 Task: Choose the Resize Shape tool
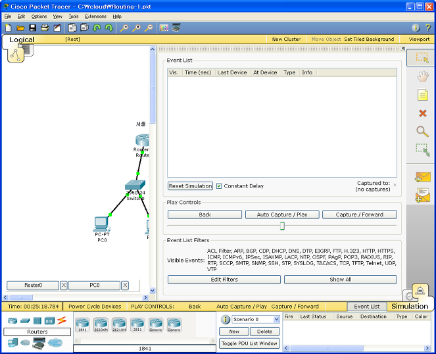pos(423,150)
